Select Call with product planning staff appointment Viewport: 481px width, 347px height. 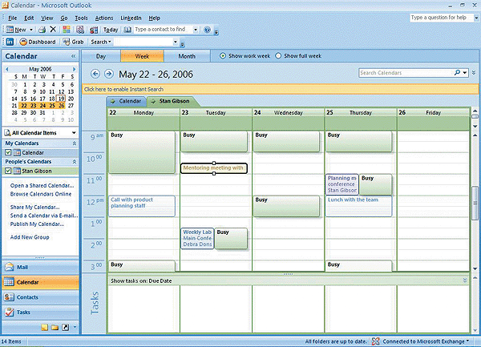pyautogui.click(x=142, y=206)
